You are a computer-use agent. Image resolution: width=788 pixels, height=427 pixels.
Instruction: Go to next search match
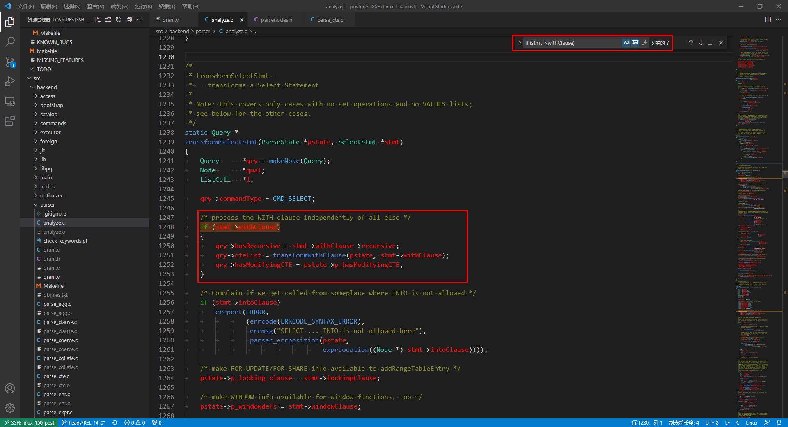pos(701,43)
